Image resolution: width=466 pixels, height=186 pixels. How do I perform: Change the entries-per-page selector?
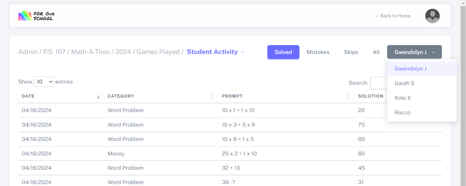coord(44,82)
